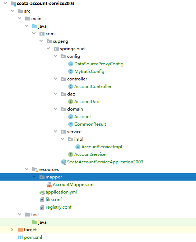
Task: Select the MyBatisConfig class name
Action: coord(89,71)
